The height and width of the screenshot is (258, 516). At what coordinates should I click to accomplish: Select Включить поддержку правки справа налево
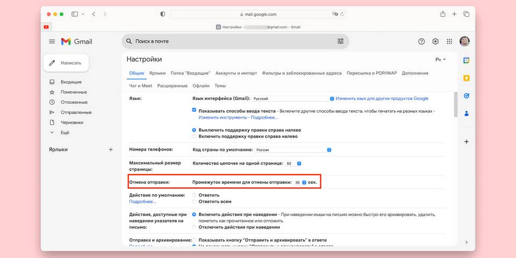(194, 136)
